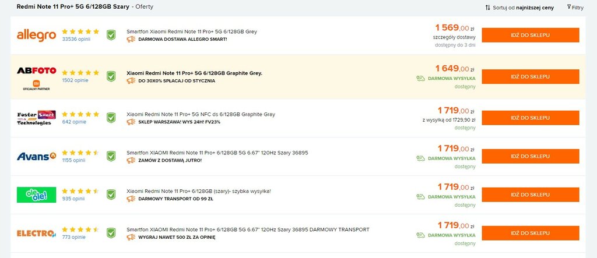This screenshot has width=597, height=258.
Task: Click free shipping truck icon in Avans row
Action: click(420, 158)
